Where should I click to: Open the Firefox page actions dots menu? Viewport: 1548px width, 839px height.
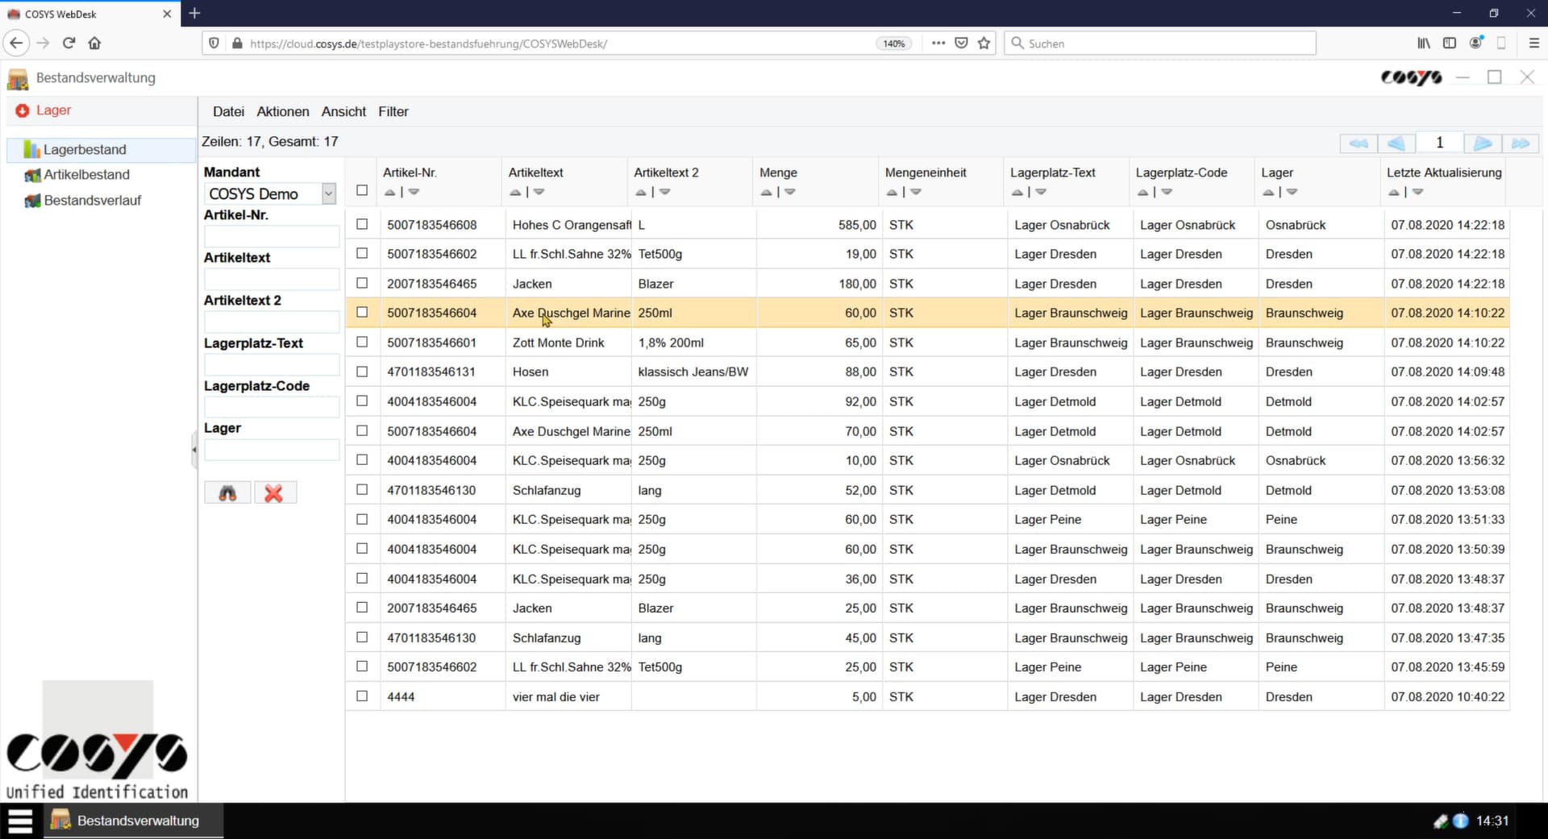[938, 43]
